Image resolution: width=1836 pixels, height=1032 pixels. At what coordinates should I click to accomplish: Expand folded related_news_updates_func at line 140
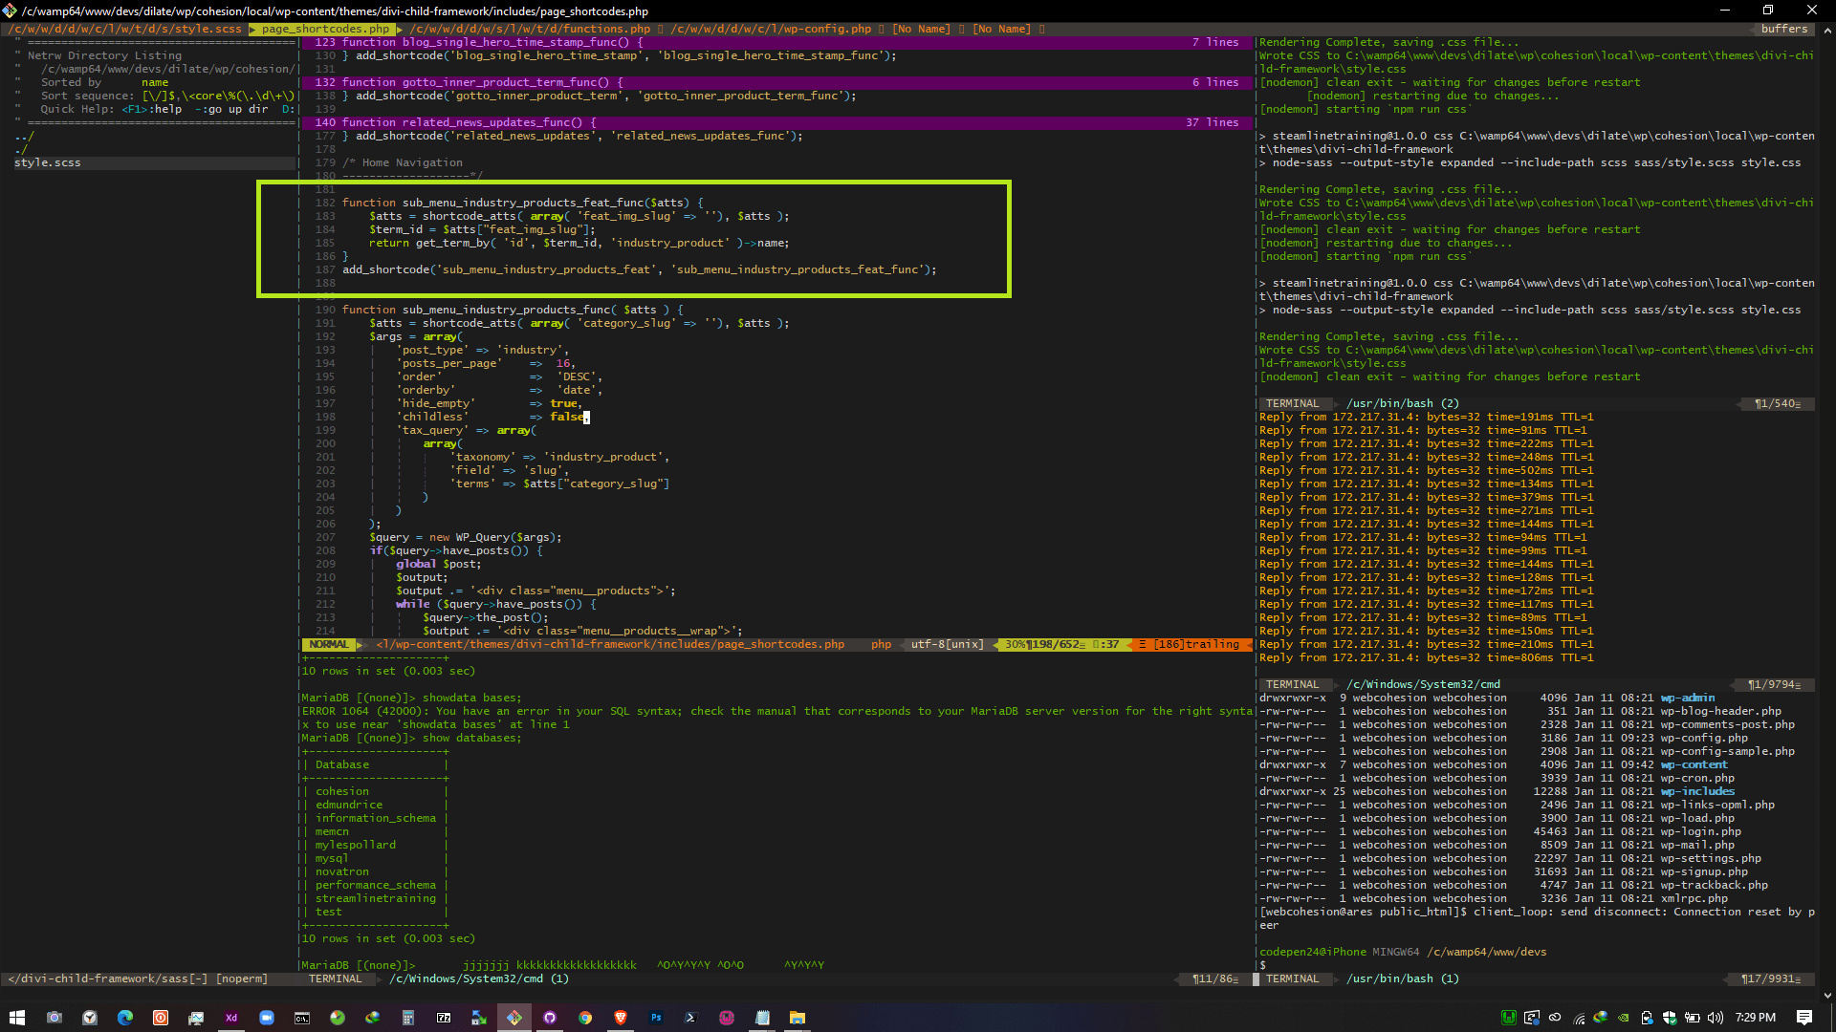[776, 122]
